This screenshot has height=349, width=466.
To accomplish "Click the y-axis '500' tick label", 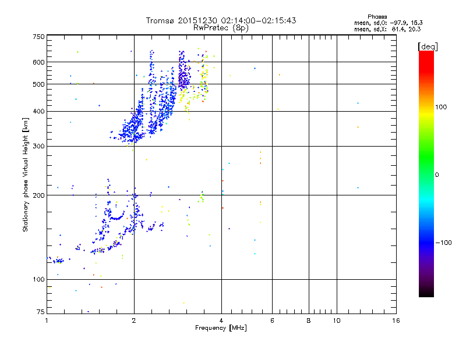I will pos(39,84).
